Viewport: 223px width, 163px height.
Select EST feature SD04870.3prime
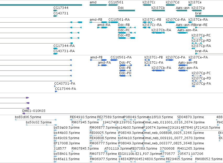point(178,120)
